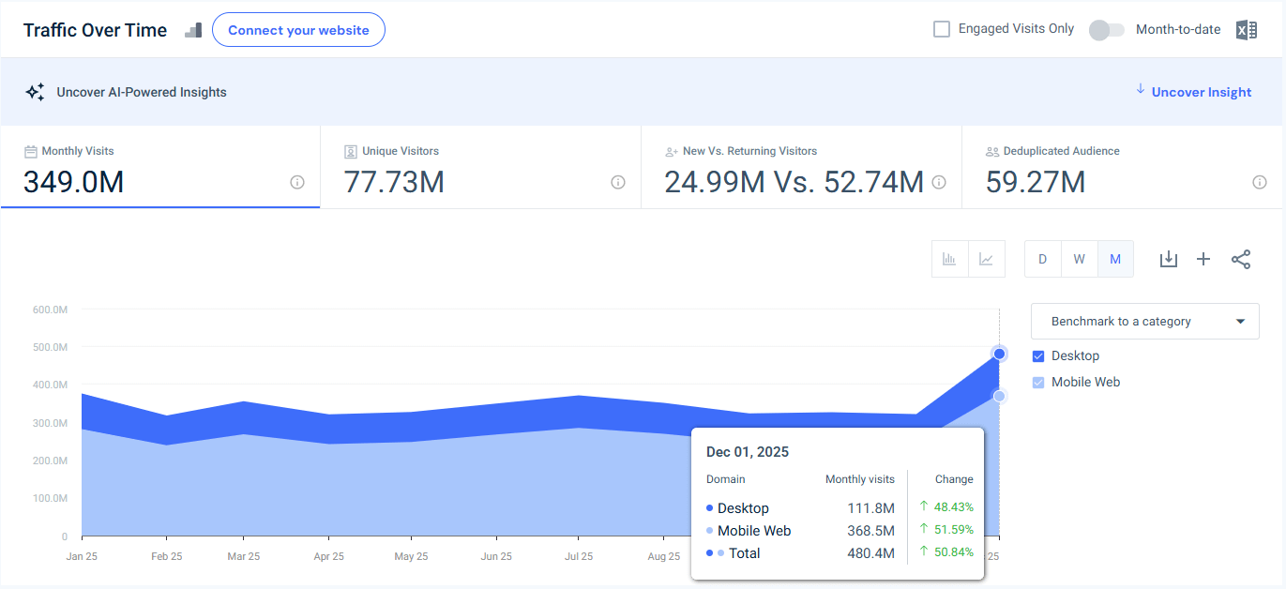The height and width of the screenshot is (589, 1286).
Task: Open the Benchmark to a category dropdown
Action: click(x=1144, y=321)
